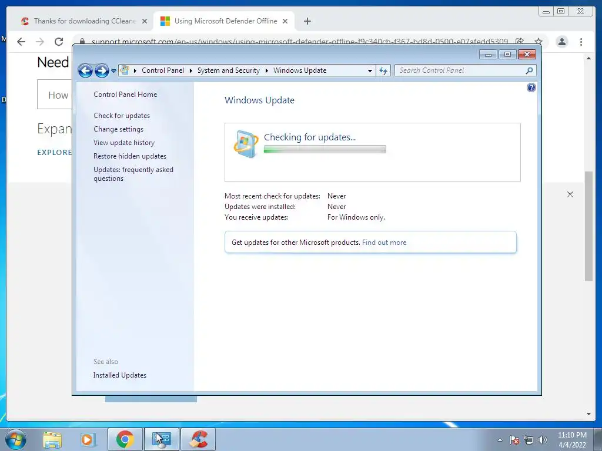Click the Control Panel icon in address bar
This screenshot has width=602, height=451.
point(125,70)
